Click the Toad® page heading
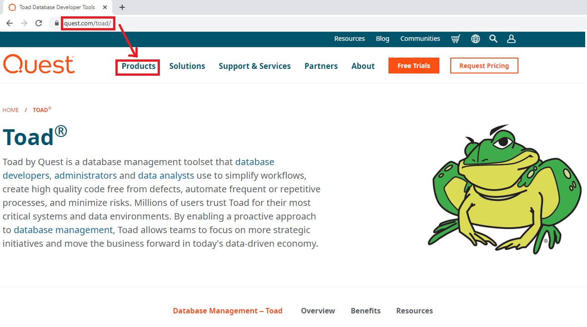Image resolution: width=587 pixels, height=327 pixels. click(35, 136)
